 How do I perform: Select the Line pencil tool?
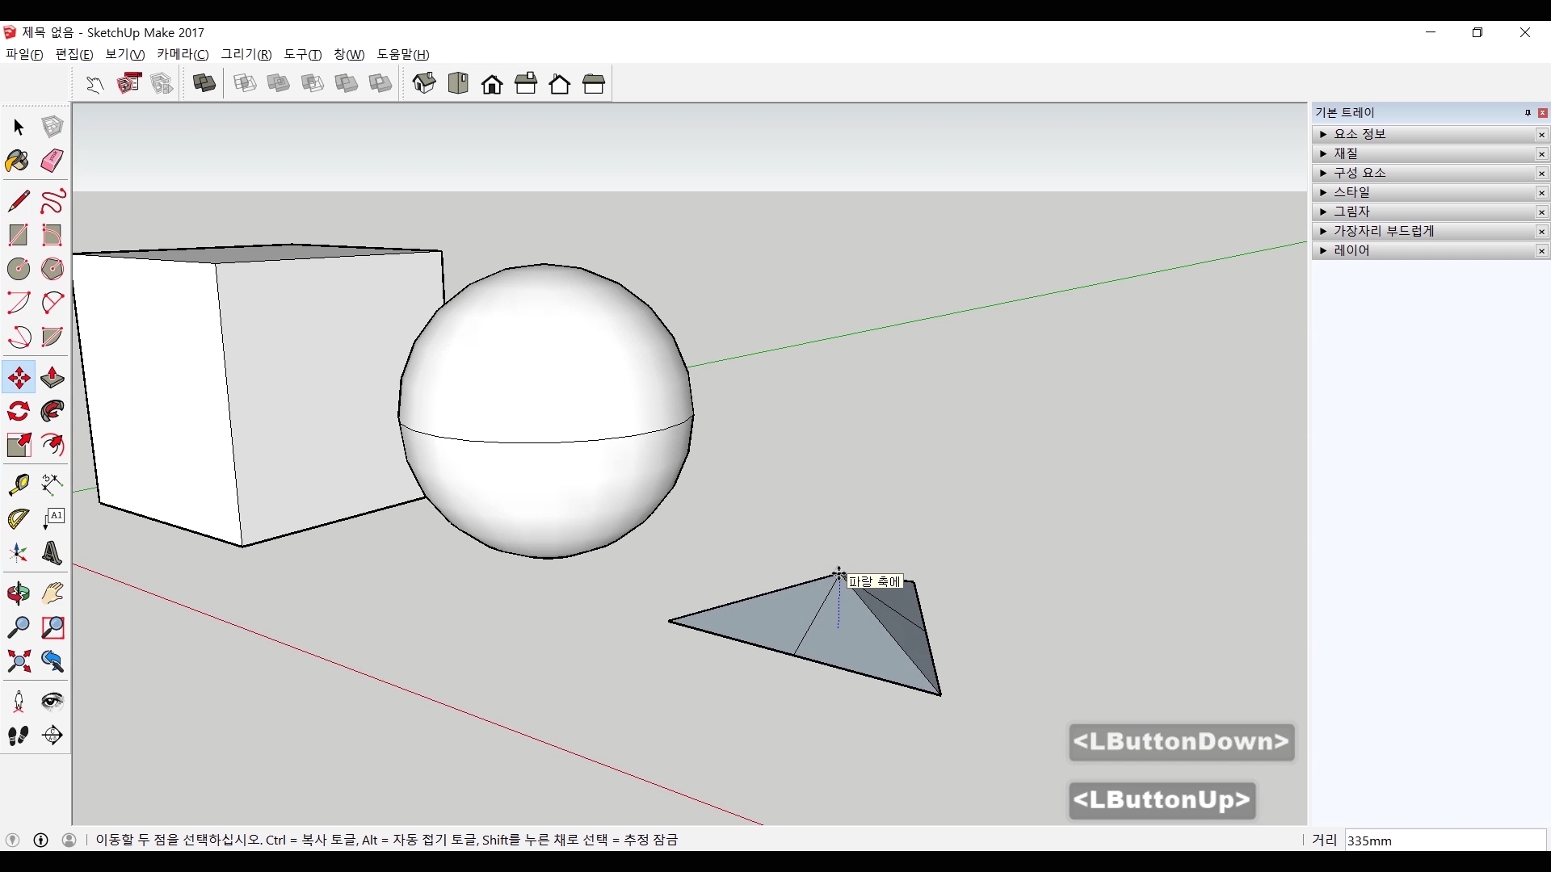click(19, 200)
